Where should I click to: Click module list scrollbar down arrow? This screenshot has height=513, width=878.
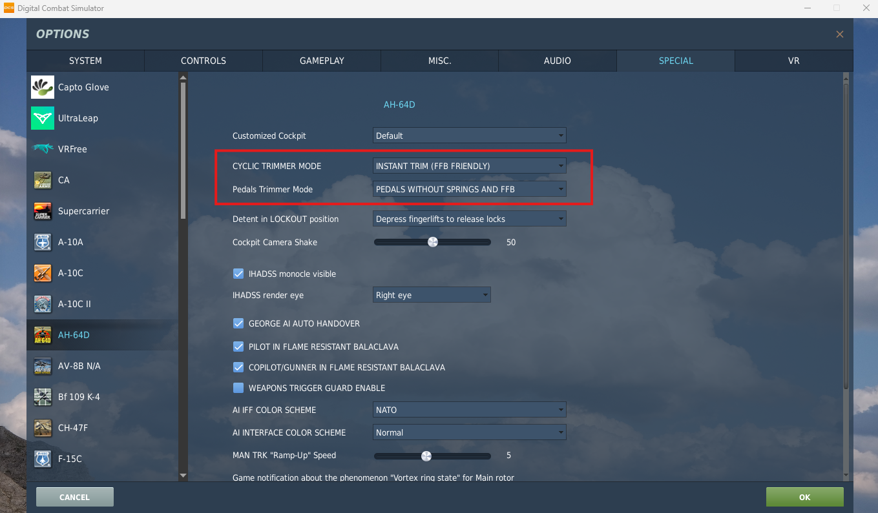pos(183,476)
